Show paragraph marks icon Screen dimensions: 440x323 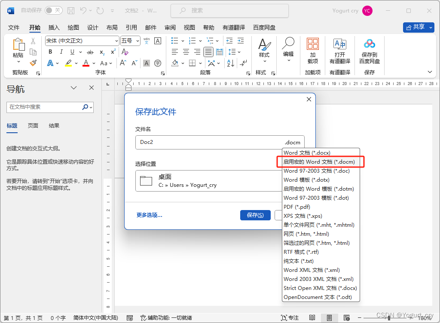point(243,63)
